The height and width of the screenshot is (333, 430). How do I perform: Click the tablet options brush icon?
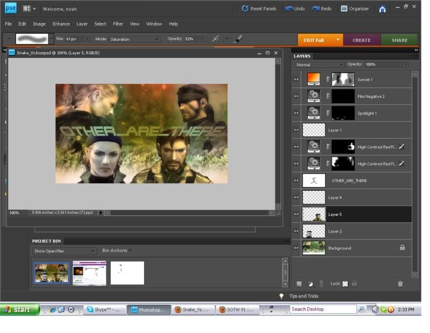[238, 39]
